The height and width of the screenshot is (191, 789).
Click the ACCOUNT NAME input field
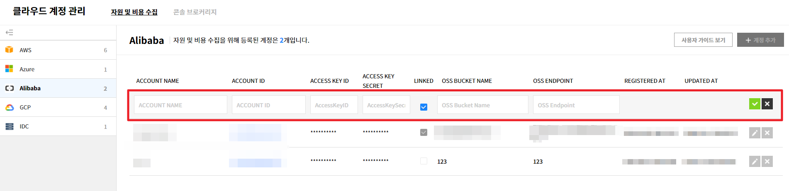coord(180,105)
